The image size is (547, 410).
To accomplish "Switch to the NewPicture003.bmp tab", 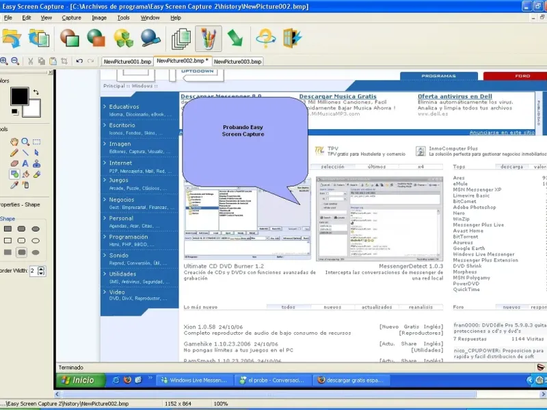I will click(237, 61).
